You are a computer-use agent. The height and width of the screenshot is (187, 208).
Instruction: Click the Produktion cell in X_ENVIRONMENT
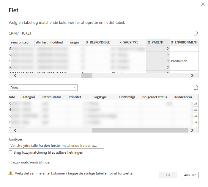(184, 61)
